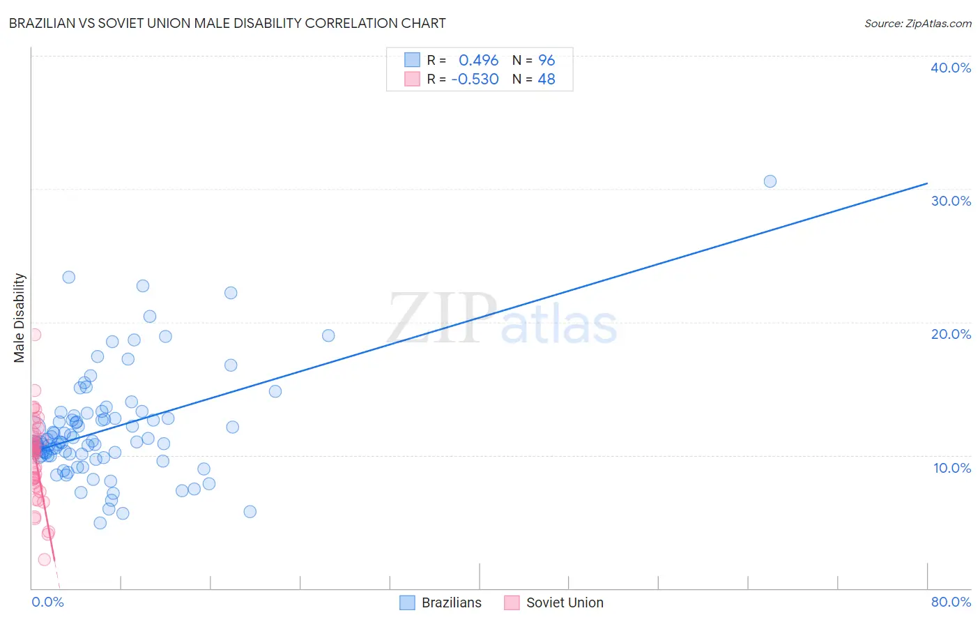Click the 20.0% y-axis label

tap(951, 334)
